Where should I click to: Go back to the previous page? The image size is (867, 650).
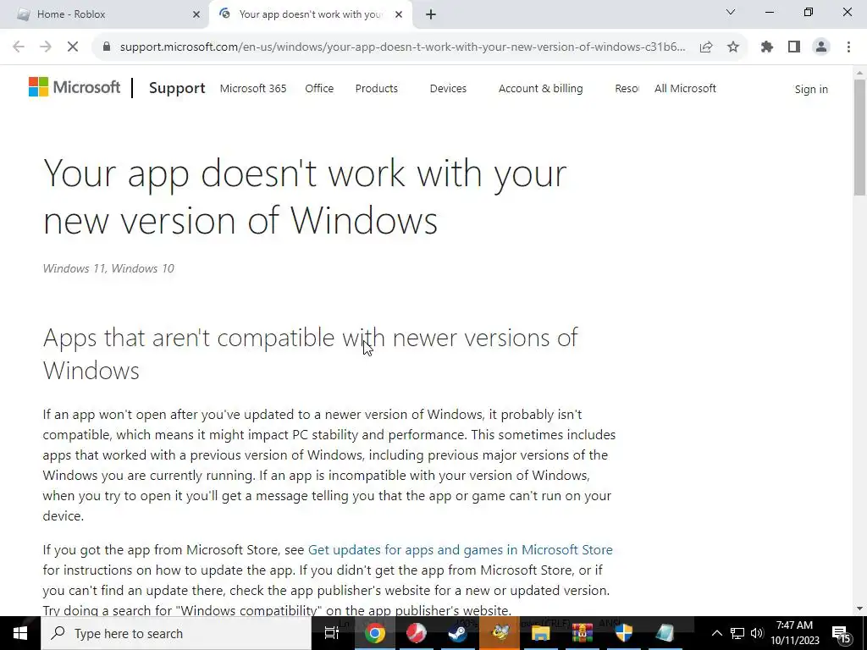click(x=19, y=47)
